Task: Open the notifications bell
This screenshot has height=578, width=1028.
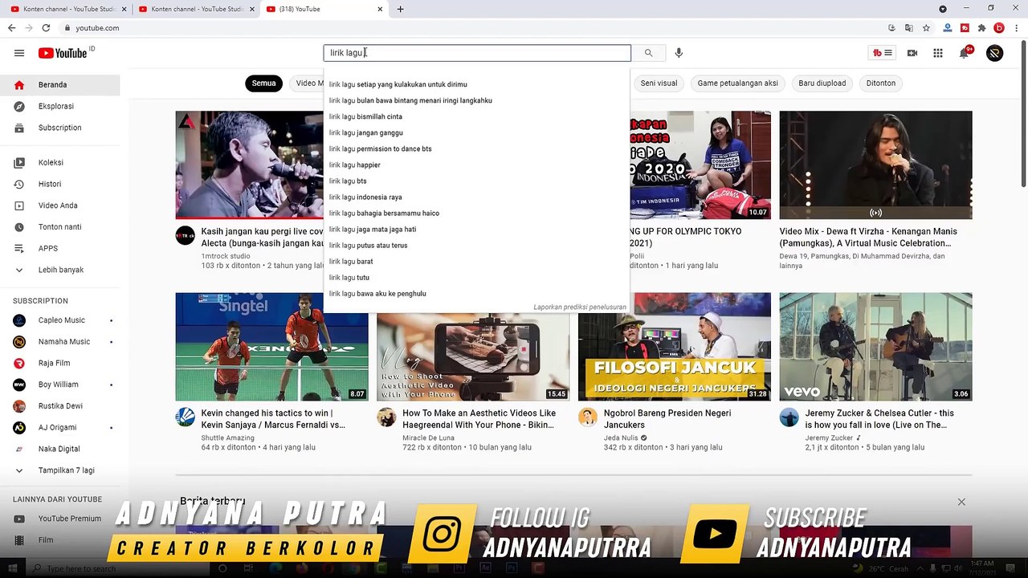Action: pos(965,53)
